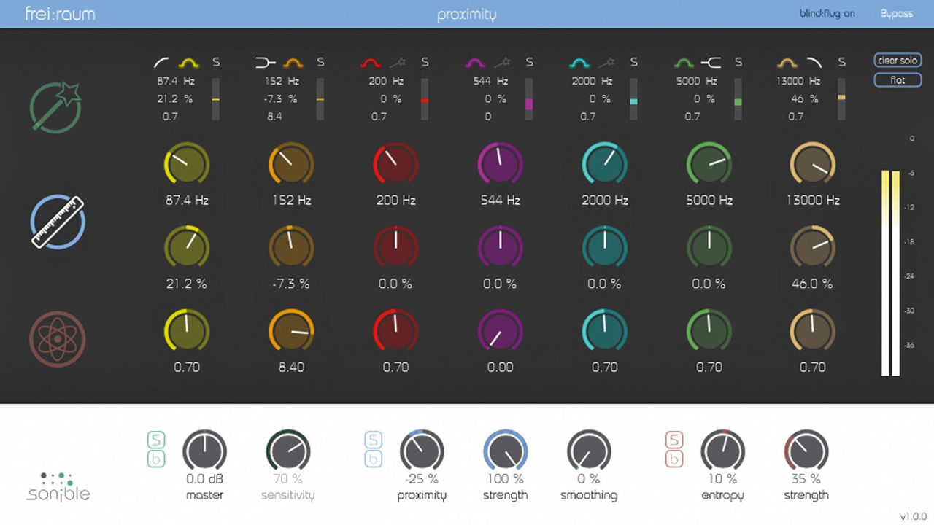The image size is (934, 525).
Task: Solo the 544 Hz band
Action: pyautogui.click(x=530, y=63)
